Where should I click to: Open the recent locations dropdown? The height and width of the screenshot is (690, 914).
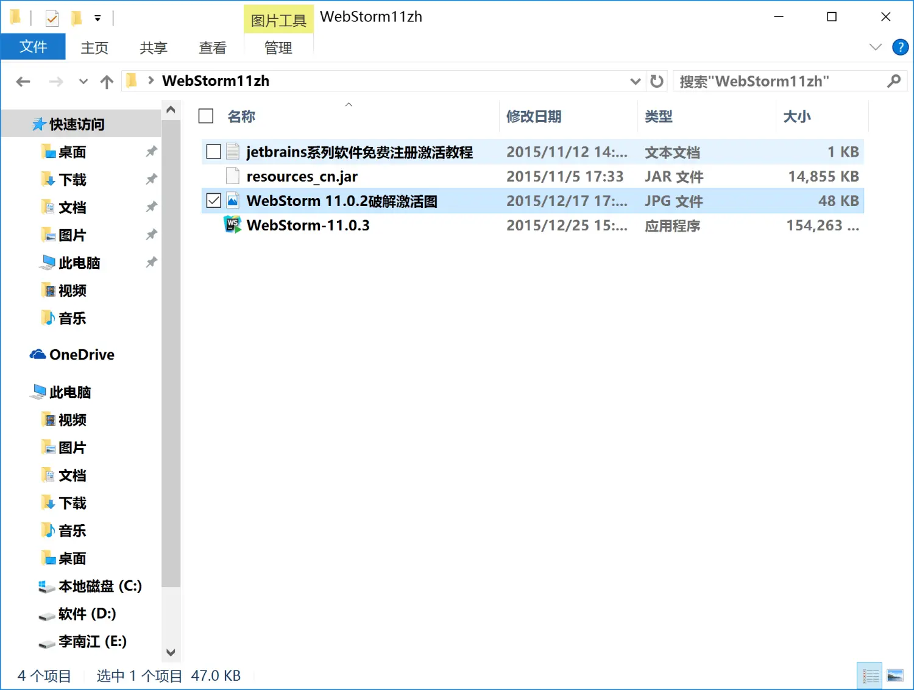point(83,81)
